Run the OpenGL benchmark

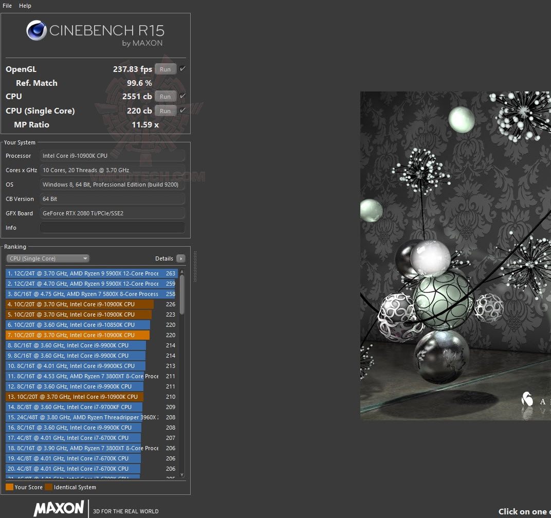pos(165,69)
